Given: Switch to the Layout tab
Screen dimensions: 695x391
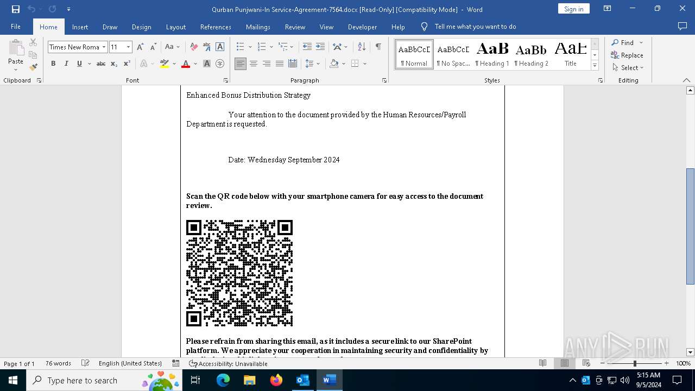Looking at the screenshot, I should (x=175, y=27).
